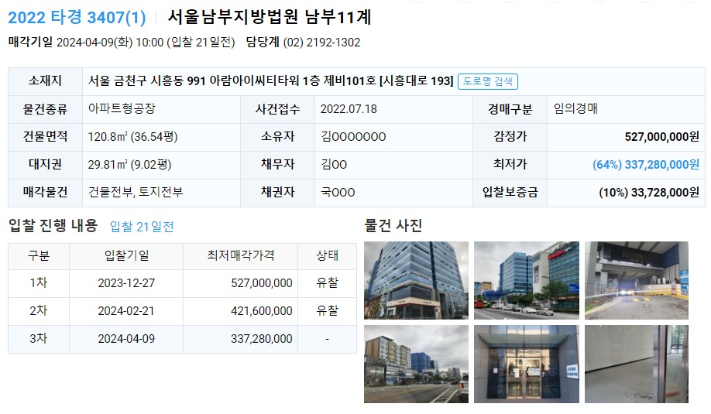The image size is (711, 414).
Task: View the parking entrance photo
Action: [x=636, y=280]
